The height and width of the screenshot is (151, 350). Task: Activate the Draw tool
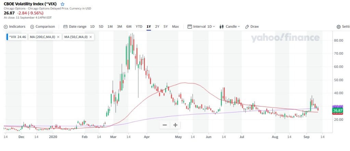252,27
